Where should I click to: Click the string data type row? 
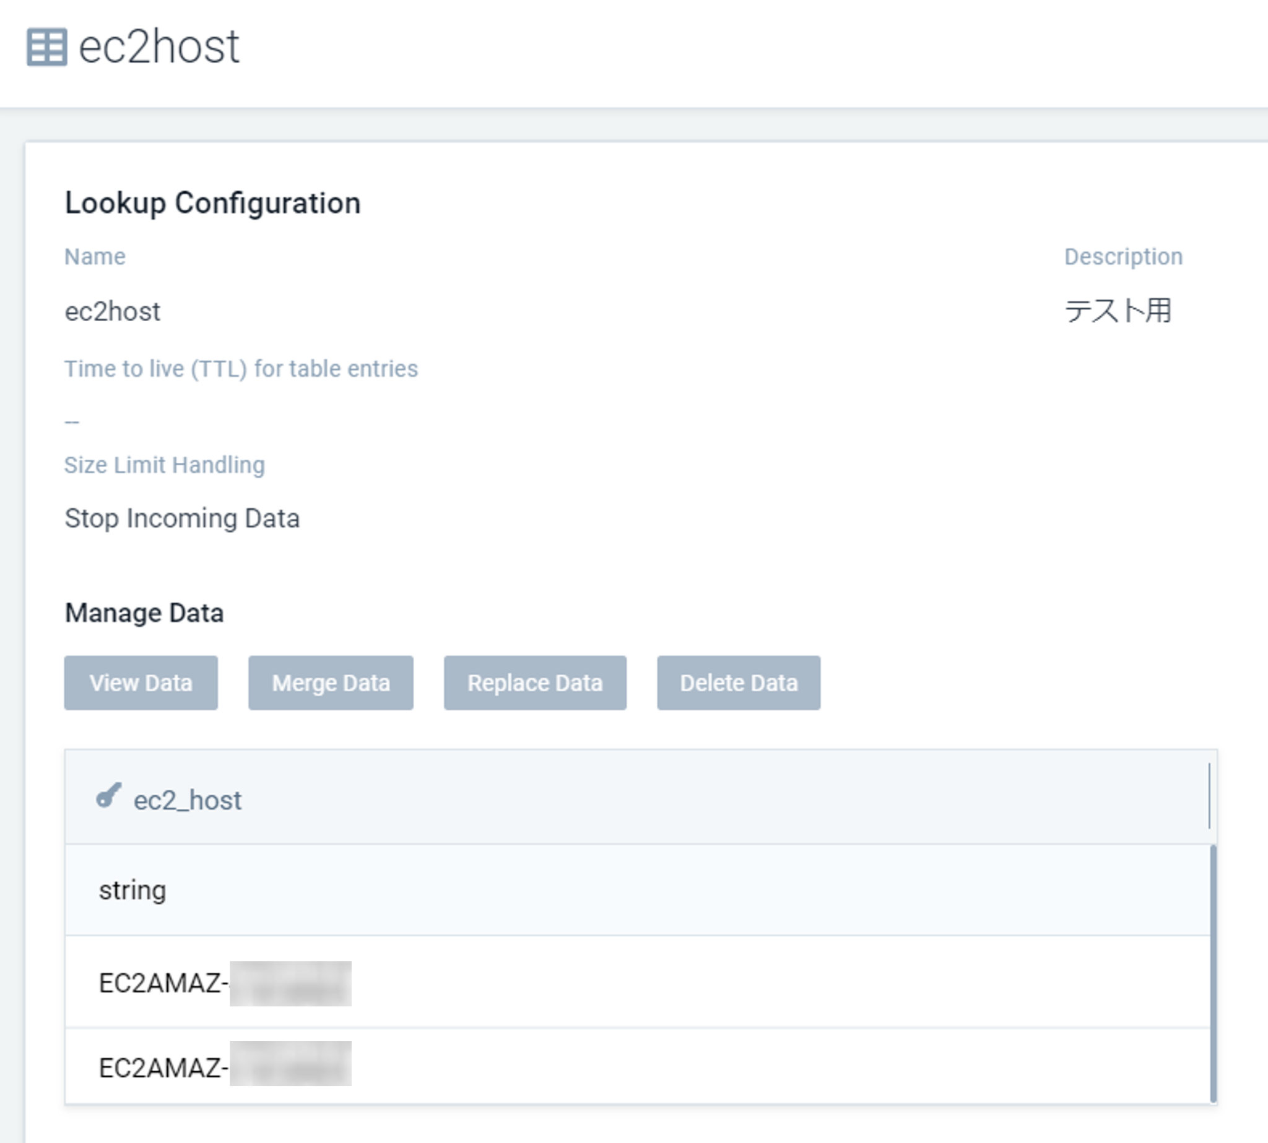click(x=132, y=889)
